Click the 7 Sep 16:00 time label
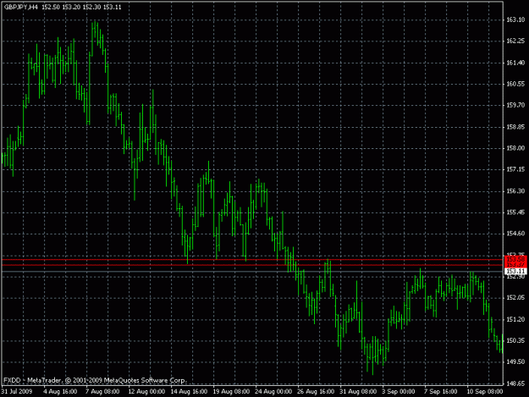The image size is (529, 397). [x=441, y=392]
